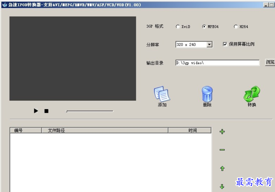Toggle the 保持屏幕比例 checkbox
This screenshot has width=275, height=192.
tap(225, 44)
